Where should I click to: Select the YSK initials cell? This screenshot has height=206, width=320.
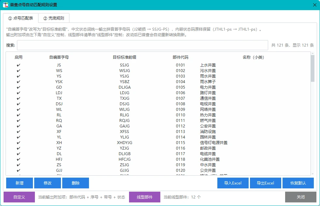click(x=59, y=82)
